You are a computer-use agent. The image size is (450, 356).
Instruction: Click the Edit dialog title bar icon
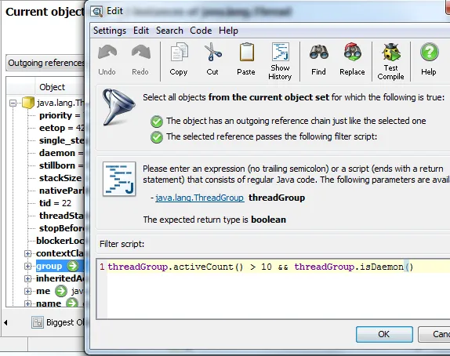pyautogui.click(x=96, y=12)
